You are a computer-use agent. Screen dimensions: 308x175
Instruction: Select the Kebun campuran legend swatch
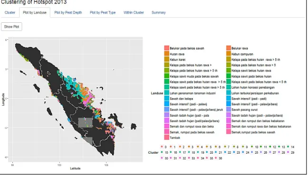pos(229,54)
